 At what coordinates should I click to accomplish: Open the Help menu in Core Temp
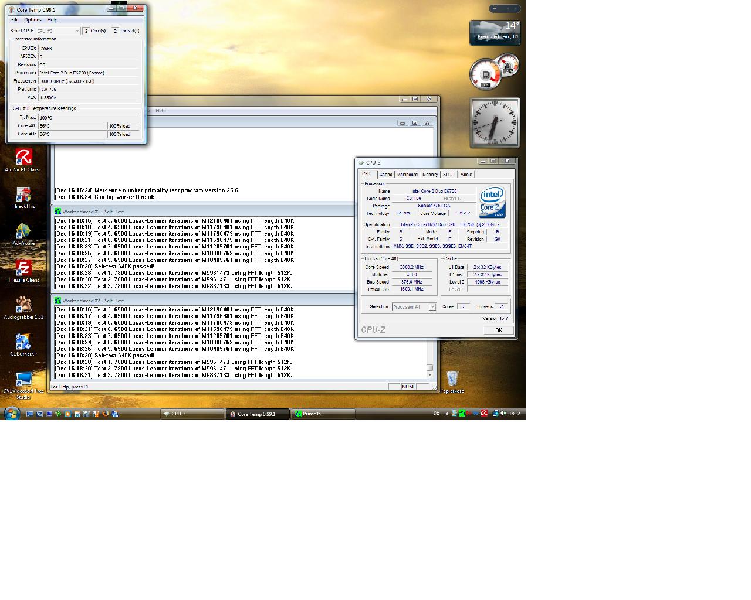pyautogui.click(x=52, y=19)
